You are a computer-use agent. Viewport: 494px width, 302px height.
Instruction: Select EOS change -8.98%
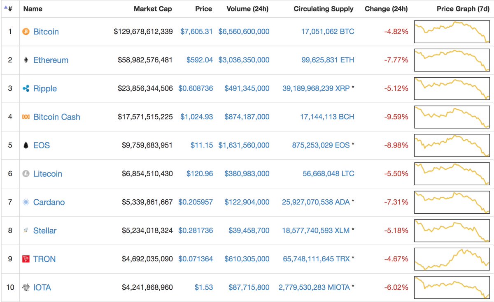396,145
